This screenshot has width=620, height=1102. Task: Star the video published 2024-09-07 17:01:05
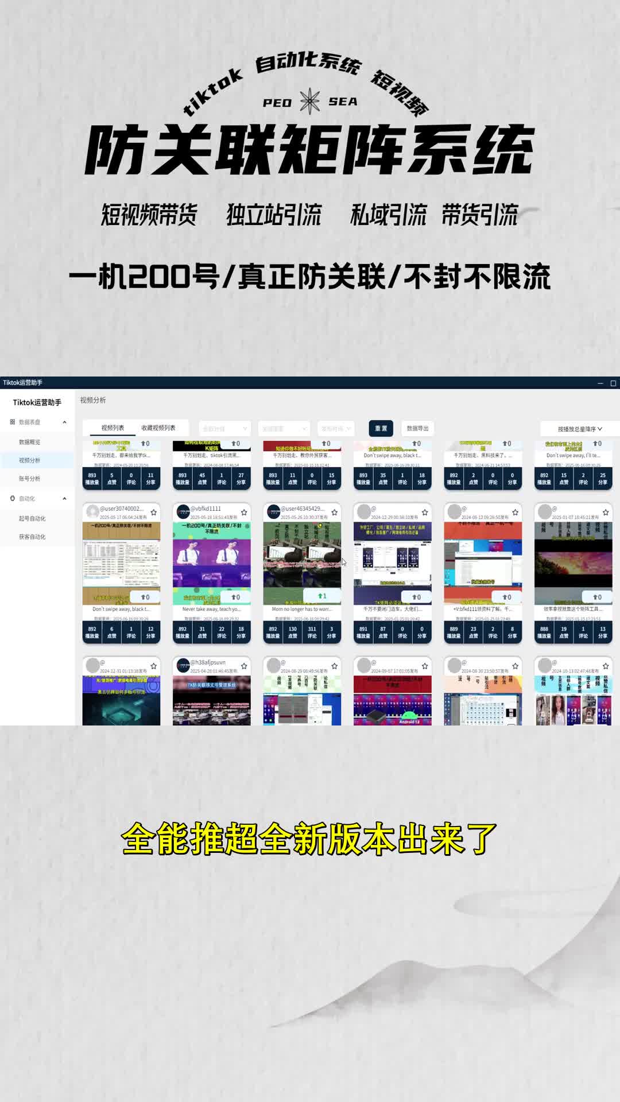[425, 666]
